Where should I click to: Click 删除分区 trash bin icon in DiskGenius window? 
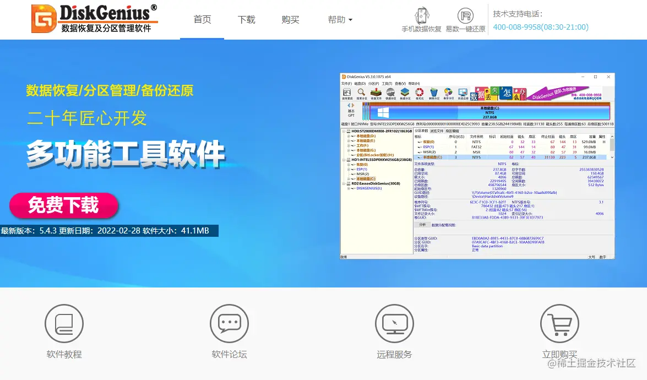[434, 94]
